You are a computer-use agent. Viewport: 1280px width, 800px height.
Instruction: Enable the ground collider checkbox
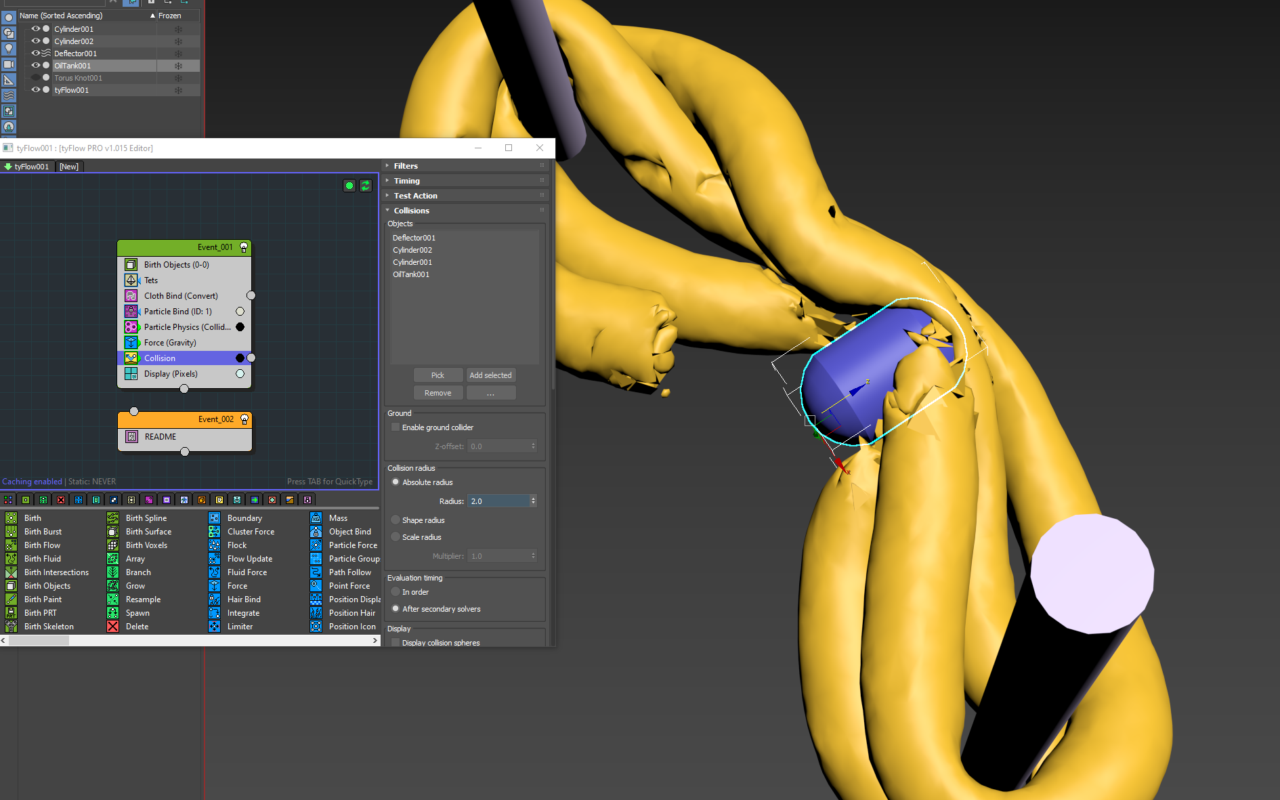(396, 427)
